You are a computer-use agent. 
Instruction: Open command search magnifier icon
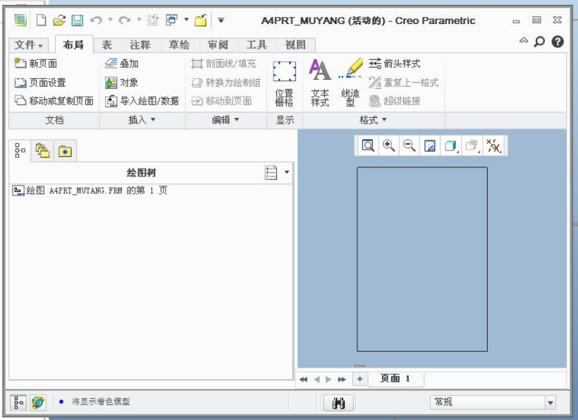pos(539,42)
